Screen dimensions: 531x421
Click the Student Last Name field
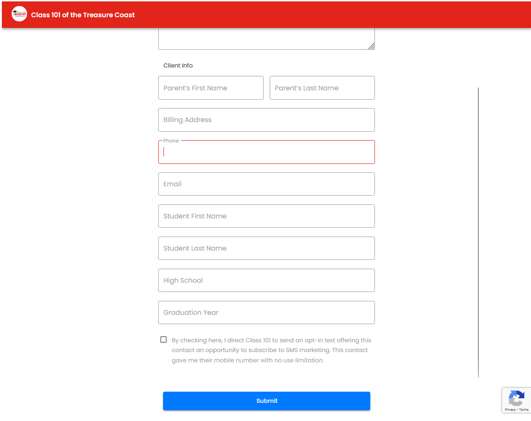coord(266,248)
